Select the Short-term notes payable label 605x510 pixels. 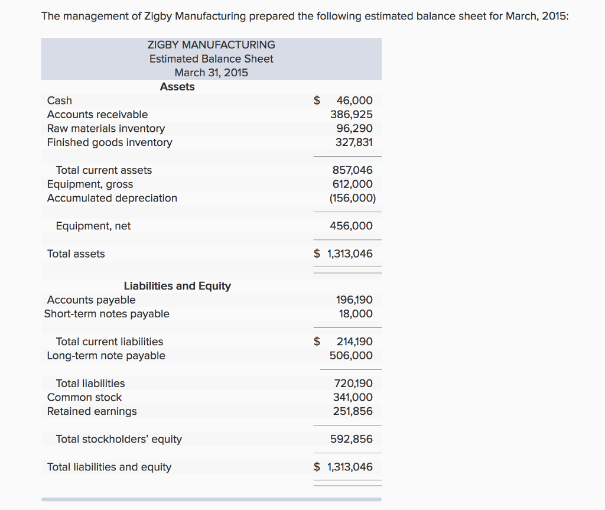click(x=106, y=314)
